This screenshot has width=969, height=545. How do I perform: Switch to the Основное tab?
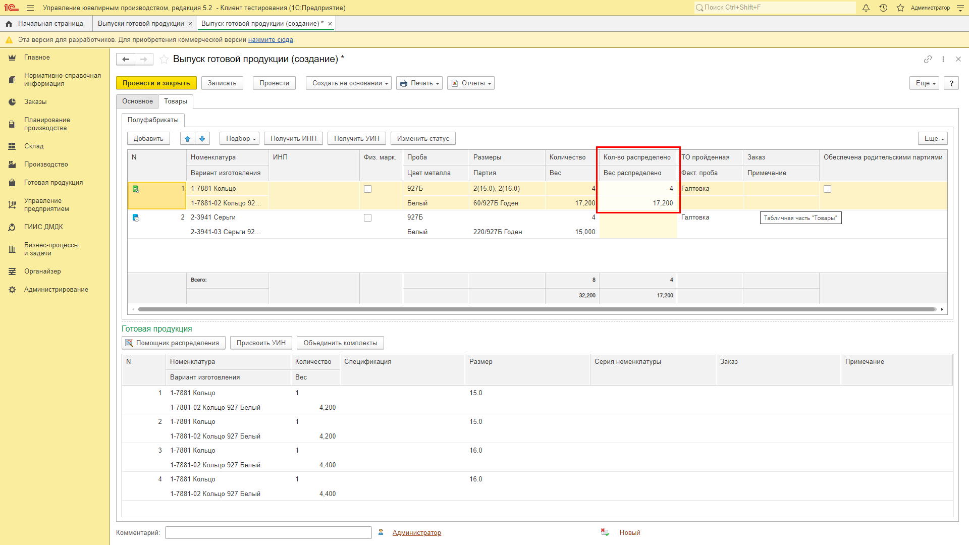(137, 101)
